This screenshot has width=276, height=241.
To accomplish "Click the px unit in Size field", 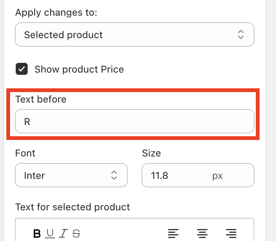I will (x=217, y=176).
